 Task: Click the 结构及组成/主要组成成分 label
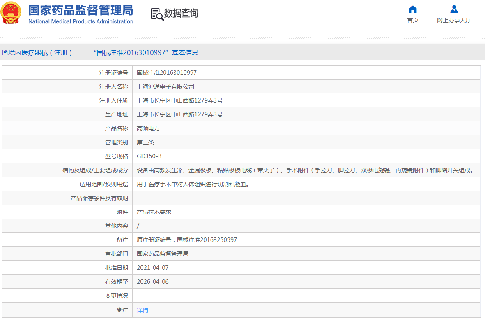pos(95,170)
